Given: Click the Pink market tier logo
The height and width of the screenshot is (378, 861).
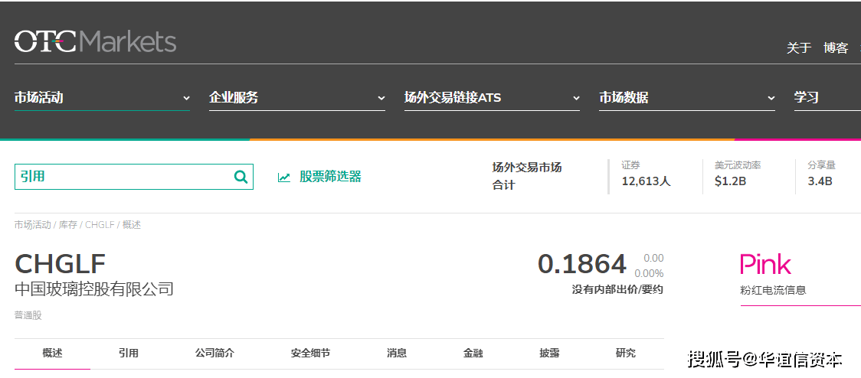Looking at the screenshot, I should [x=765, y=265].
